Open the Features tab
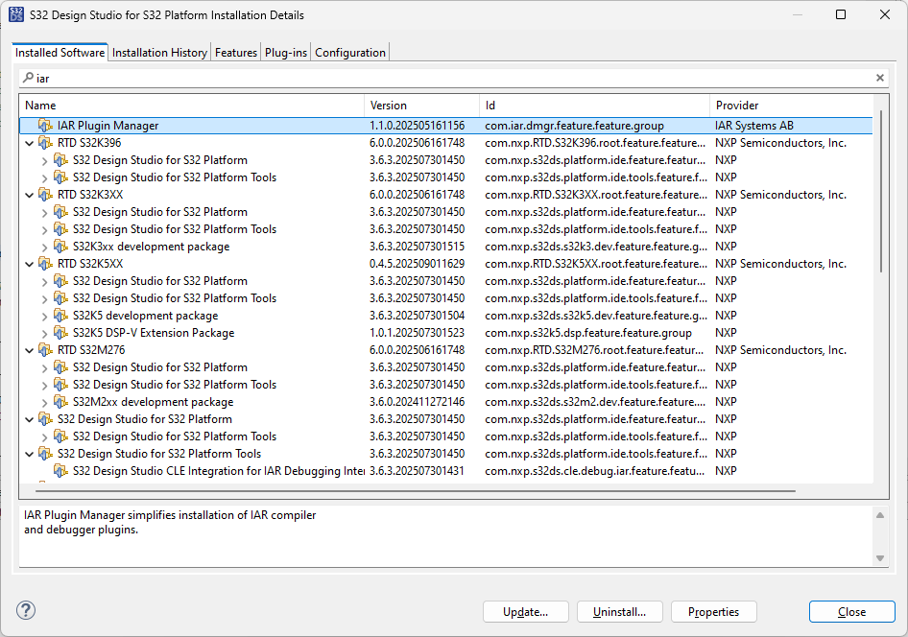The image size is (908, 637). point(236,52)
